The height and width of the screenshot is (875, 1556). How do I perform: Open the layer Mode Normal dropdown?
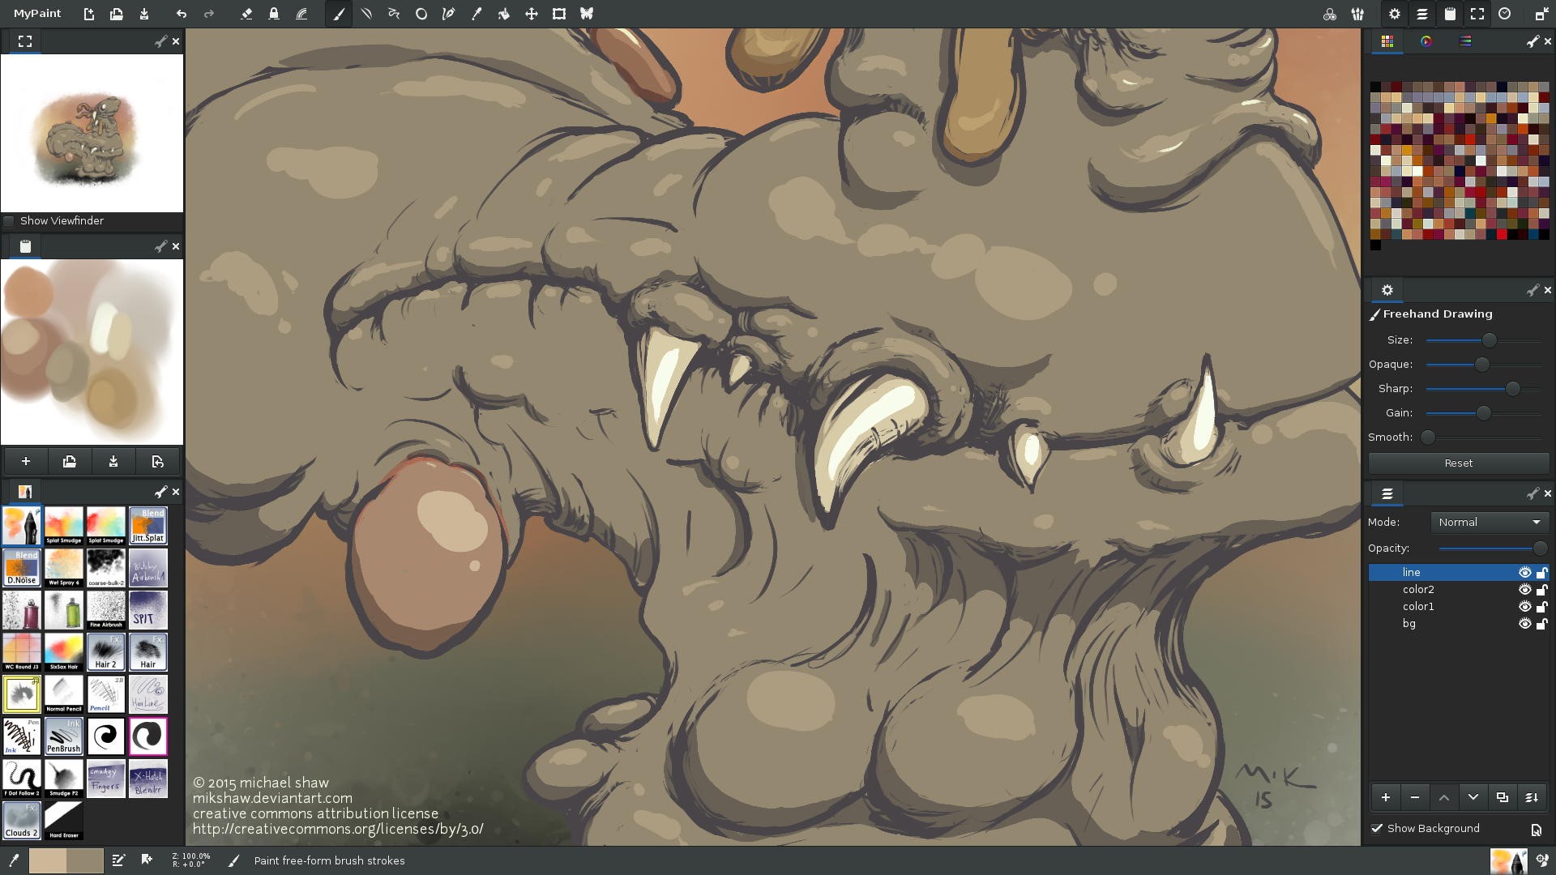coord(1490,523)
